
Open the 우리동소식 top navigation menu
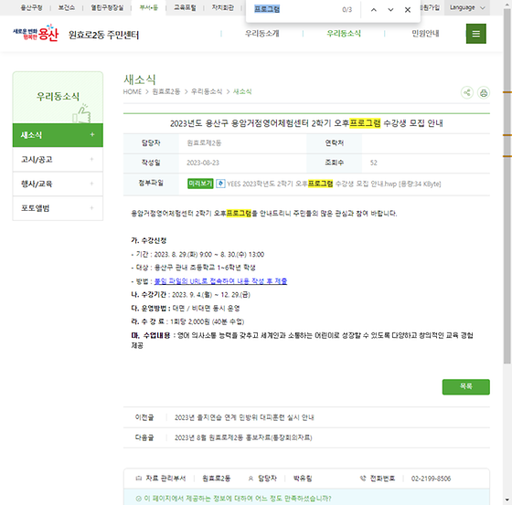click(x=344, y=33)
